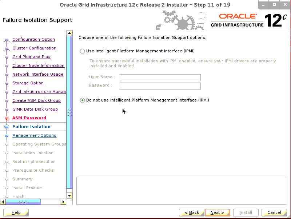The image size is (291, 219).
Task: Close the installer window
Action: (285, 5)
